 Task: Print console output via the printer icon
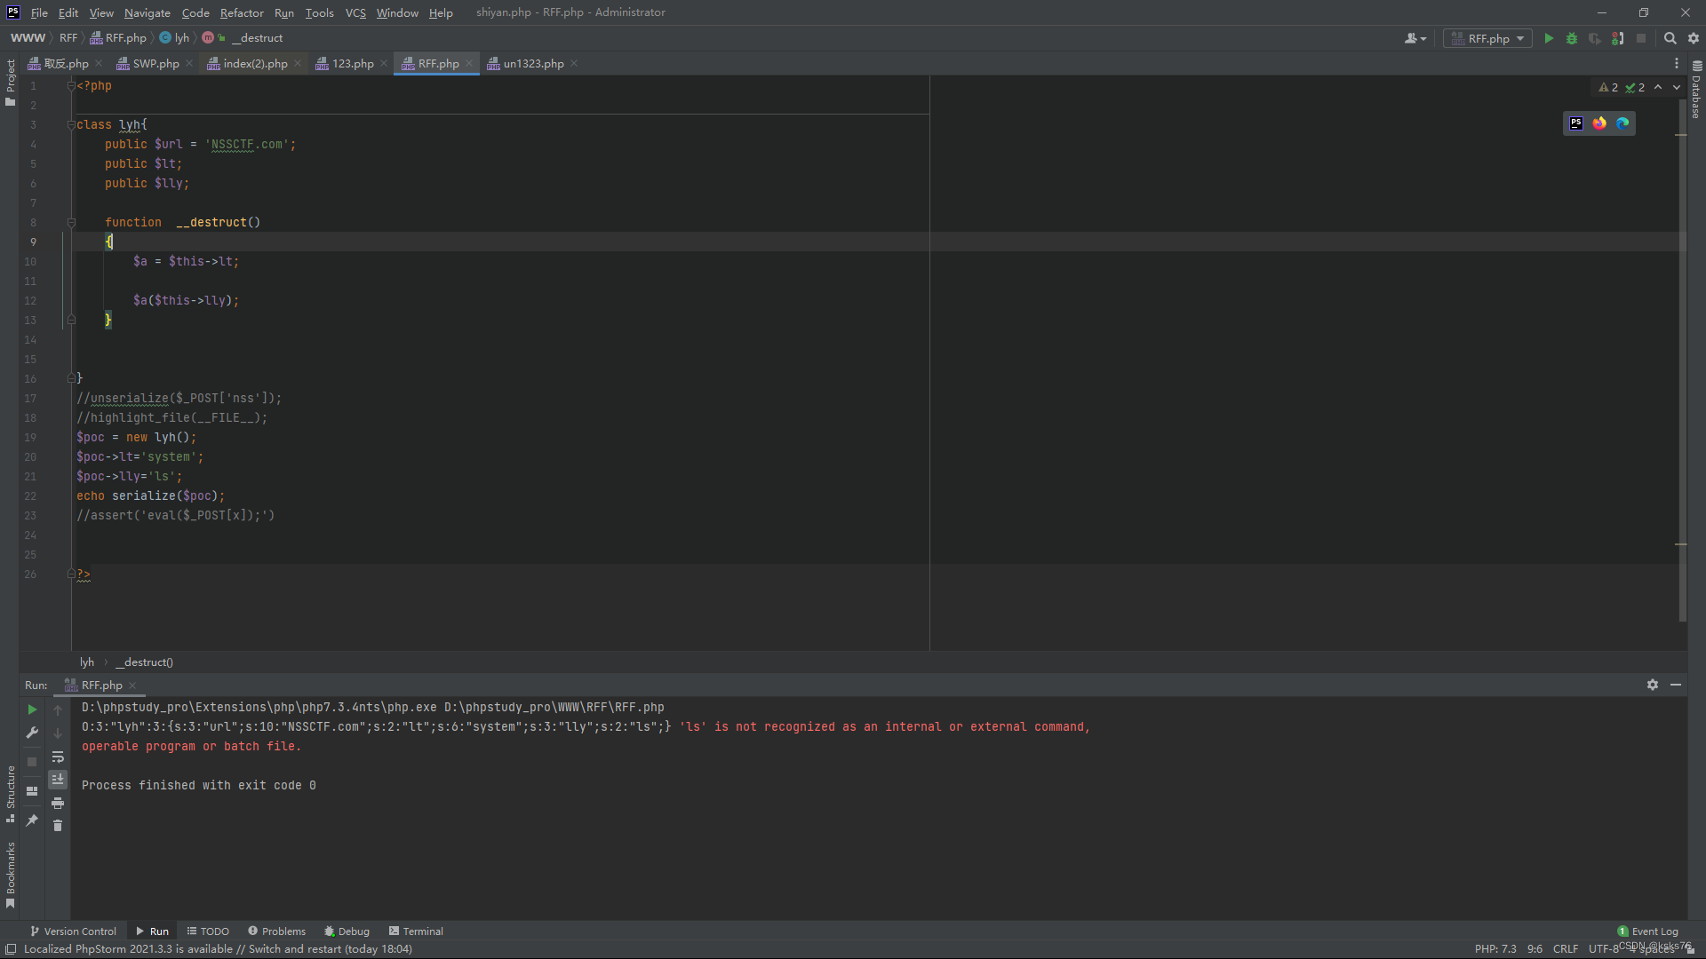[58, 804]
